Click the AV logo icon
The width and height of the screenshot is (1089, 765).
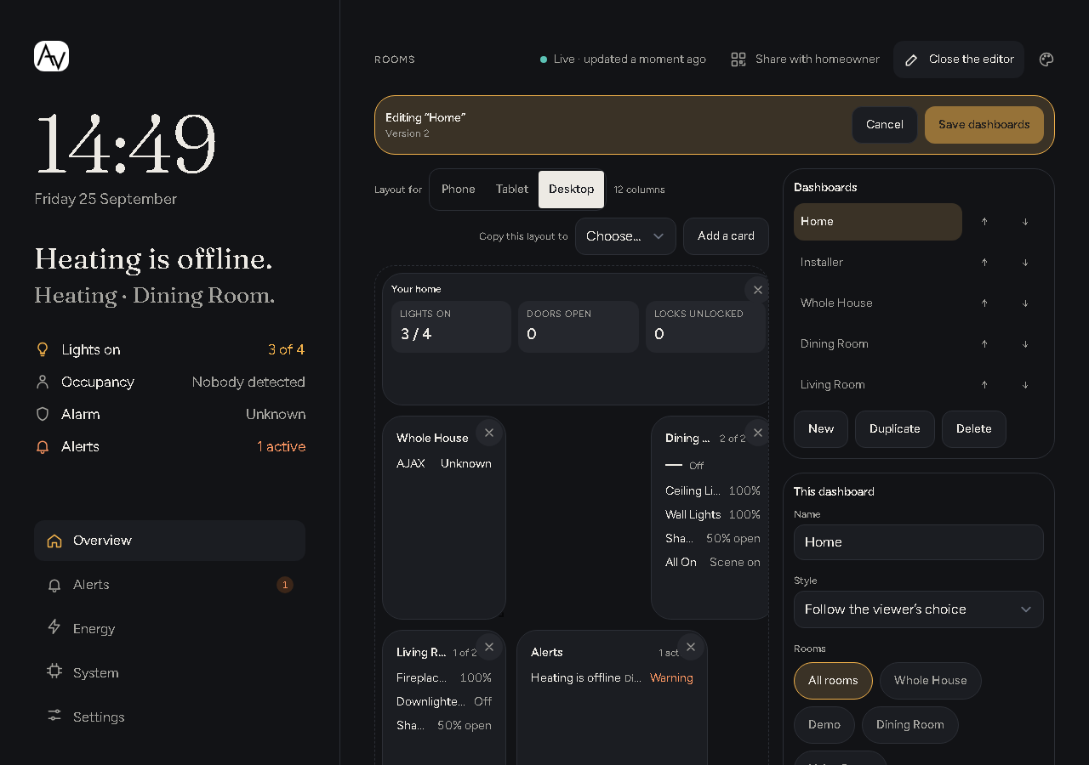click(51, 56)
